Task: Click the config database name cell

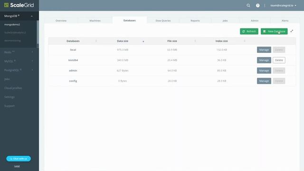Action: (x=73, y=81)
